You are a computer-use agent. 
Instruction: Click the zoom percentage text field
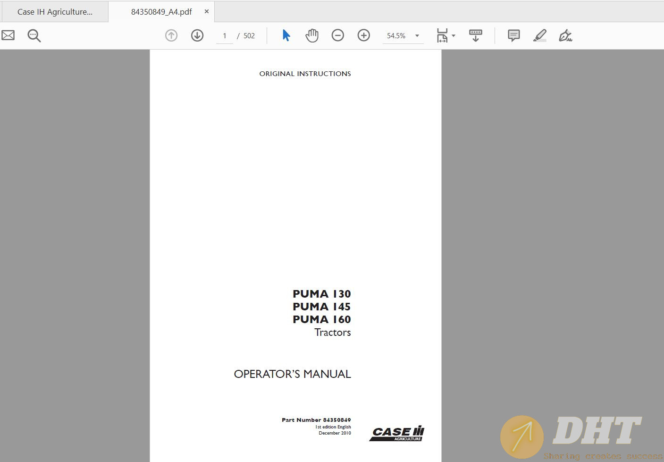pyautogui.click(x=396, y=36)
